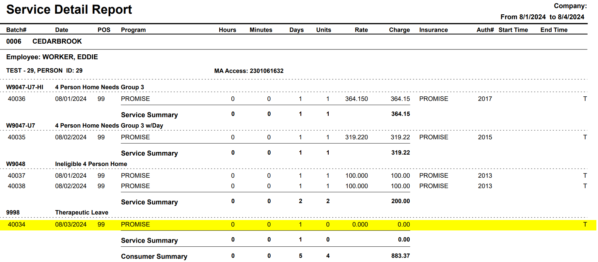The width and height of the screenshot is (598, 262).
Task: Click the Therapeutic Leave service label
Action: coord(82,213)
